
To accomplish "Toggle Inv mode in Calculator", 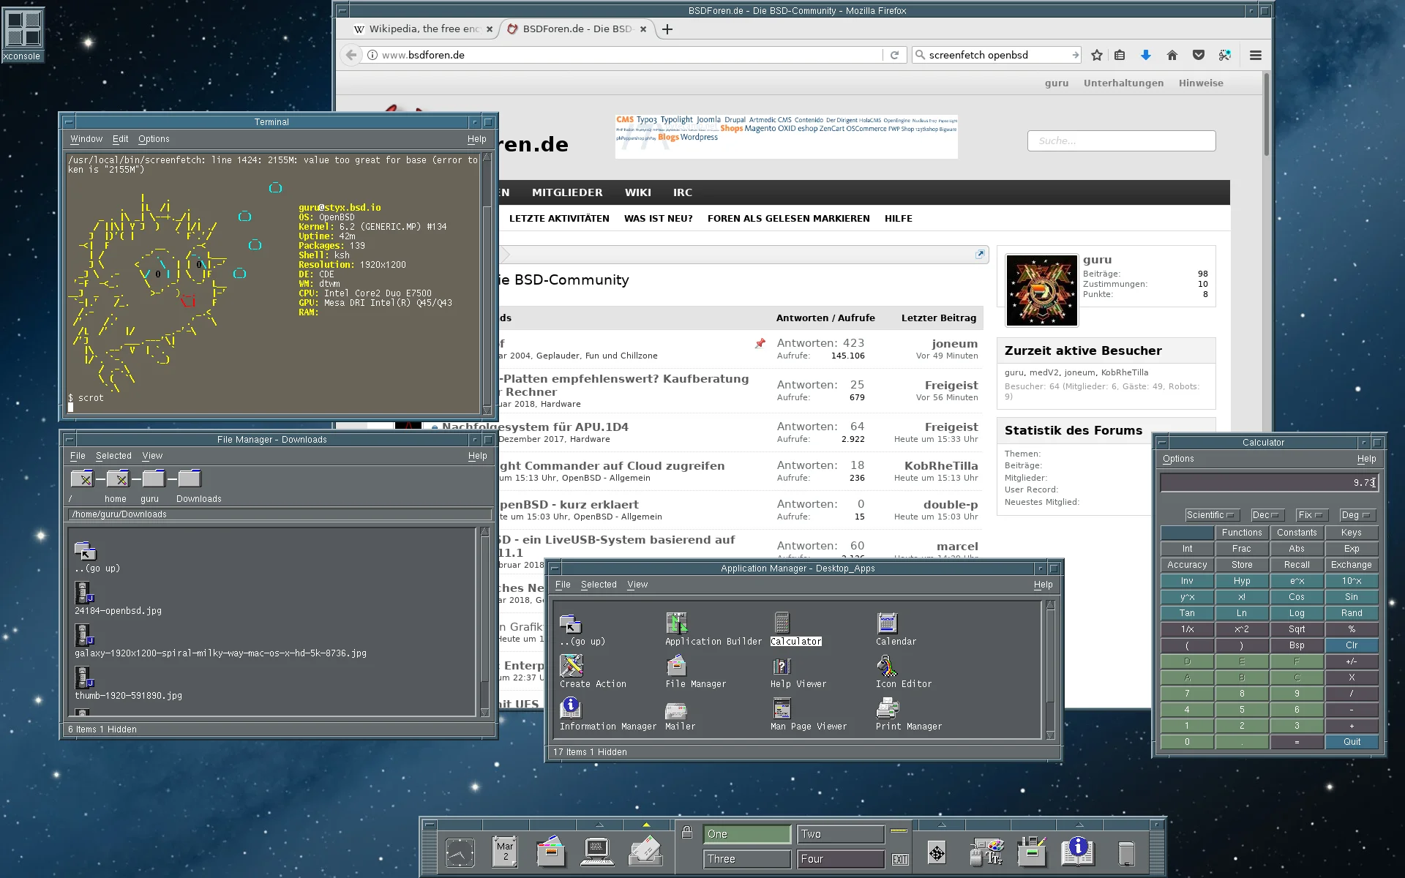I will [1187, 581].
